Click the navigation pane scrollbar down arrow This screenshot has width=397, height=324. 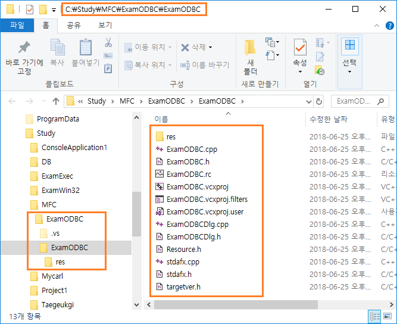click(x=136, y=305)
